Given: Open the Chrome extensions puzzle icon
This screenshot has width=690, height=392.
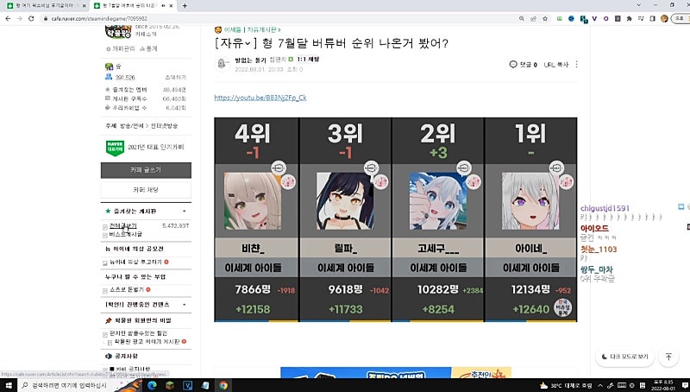Looking at the screenshot, I should [x=630, y=18].
